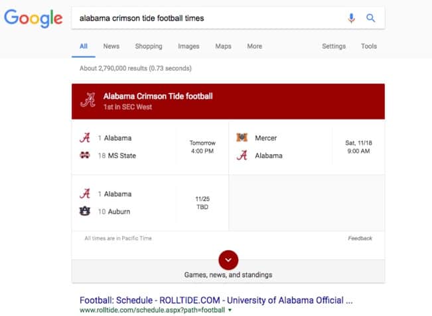The height and width of the screenshot is (316, 432).
Task: Open the More search options dropdown
Action: pos(255,46)
